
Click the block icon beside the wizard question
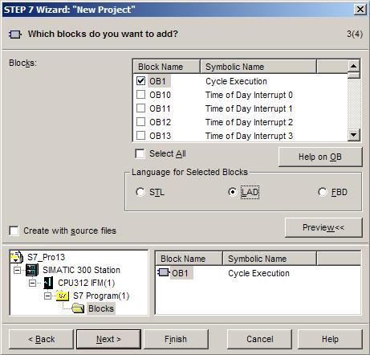(14, 35)
